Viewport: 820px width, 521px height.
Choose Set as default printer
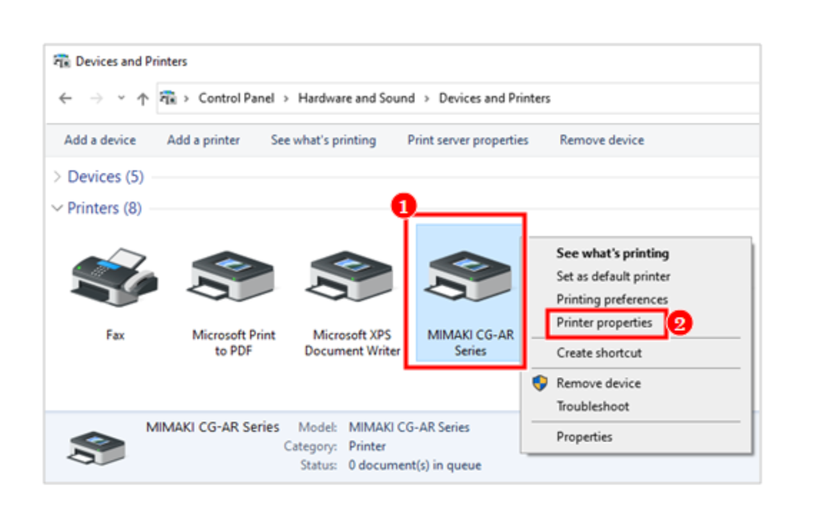coord(614,277)
